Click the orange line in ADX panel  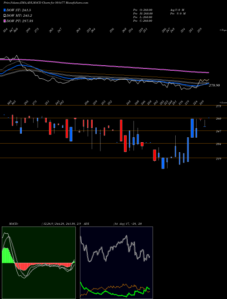point(115,287)
